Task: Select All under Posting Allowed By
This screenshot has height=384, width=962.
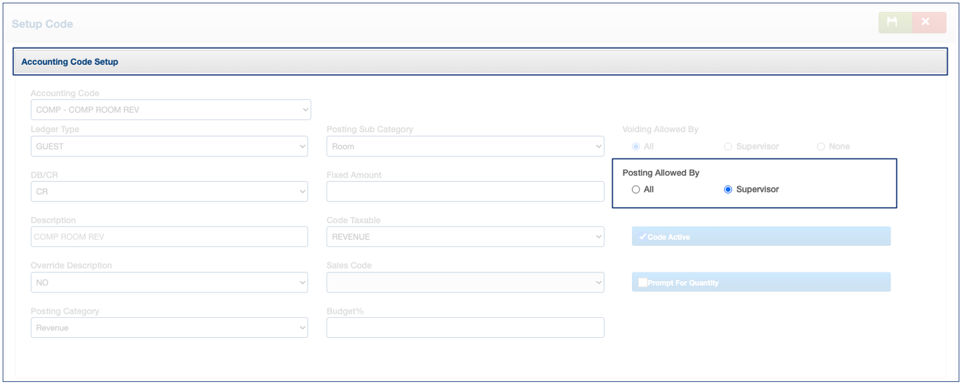Action: 636,190
